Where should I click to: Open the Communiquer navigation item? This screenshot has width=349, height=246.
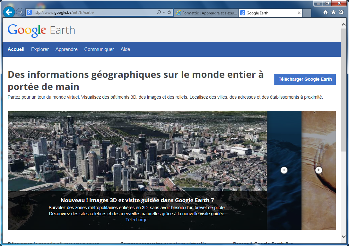(99, 49)
